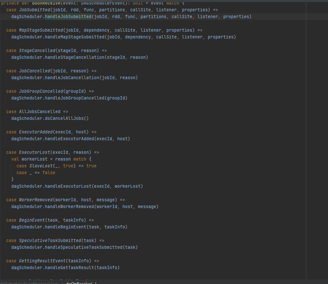The height and width of the screenshot is (284, 328).
Task: Click groupId argument in the handleJobGroupCancelled call
Action: pos(116,98)
